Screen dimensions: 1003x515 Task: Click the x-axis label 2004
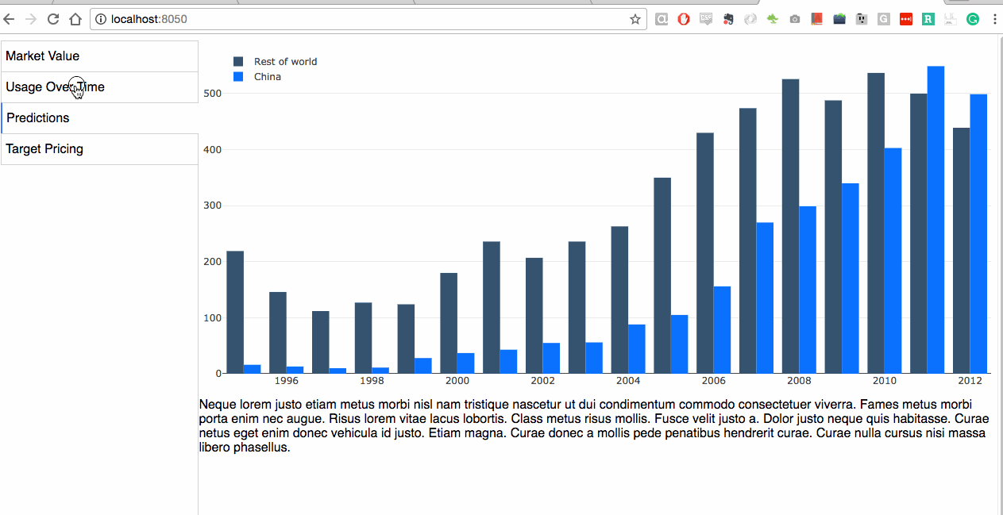point(628,382)
